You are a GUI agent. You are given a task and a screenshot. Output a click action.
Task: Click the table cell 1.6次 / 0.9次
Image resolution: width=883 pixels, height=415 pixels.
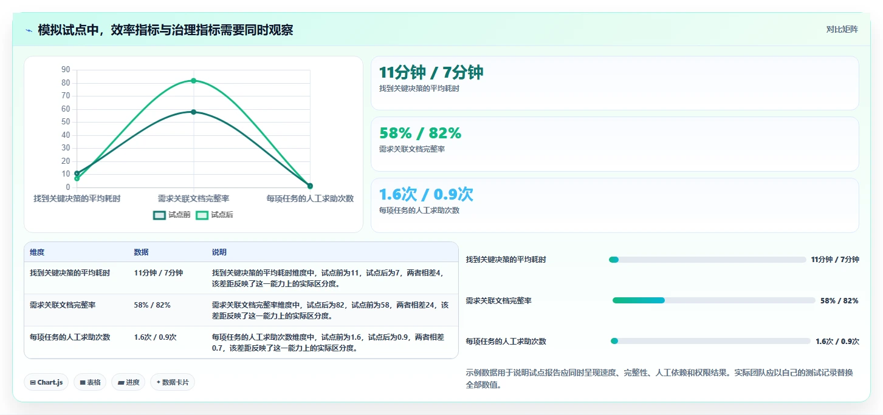(156, 337)
